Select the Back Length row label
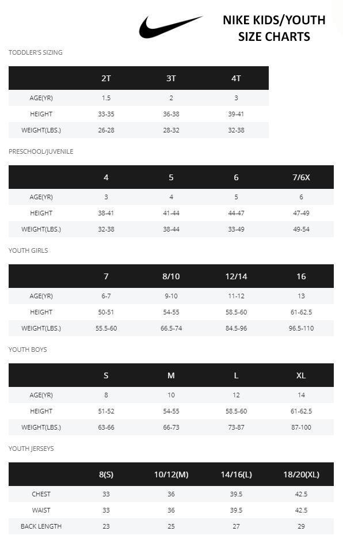This screenshot has width=343, height=543. [41, 526]
